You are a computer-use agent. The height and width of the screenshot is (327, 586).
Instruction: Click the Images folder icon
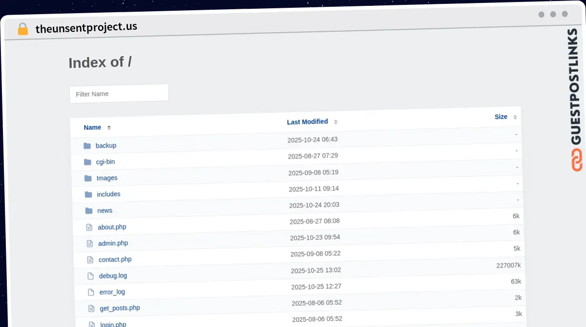tap(88, 178)
